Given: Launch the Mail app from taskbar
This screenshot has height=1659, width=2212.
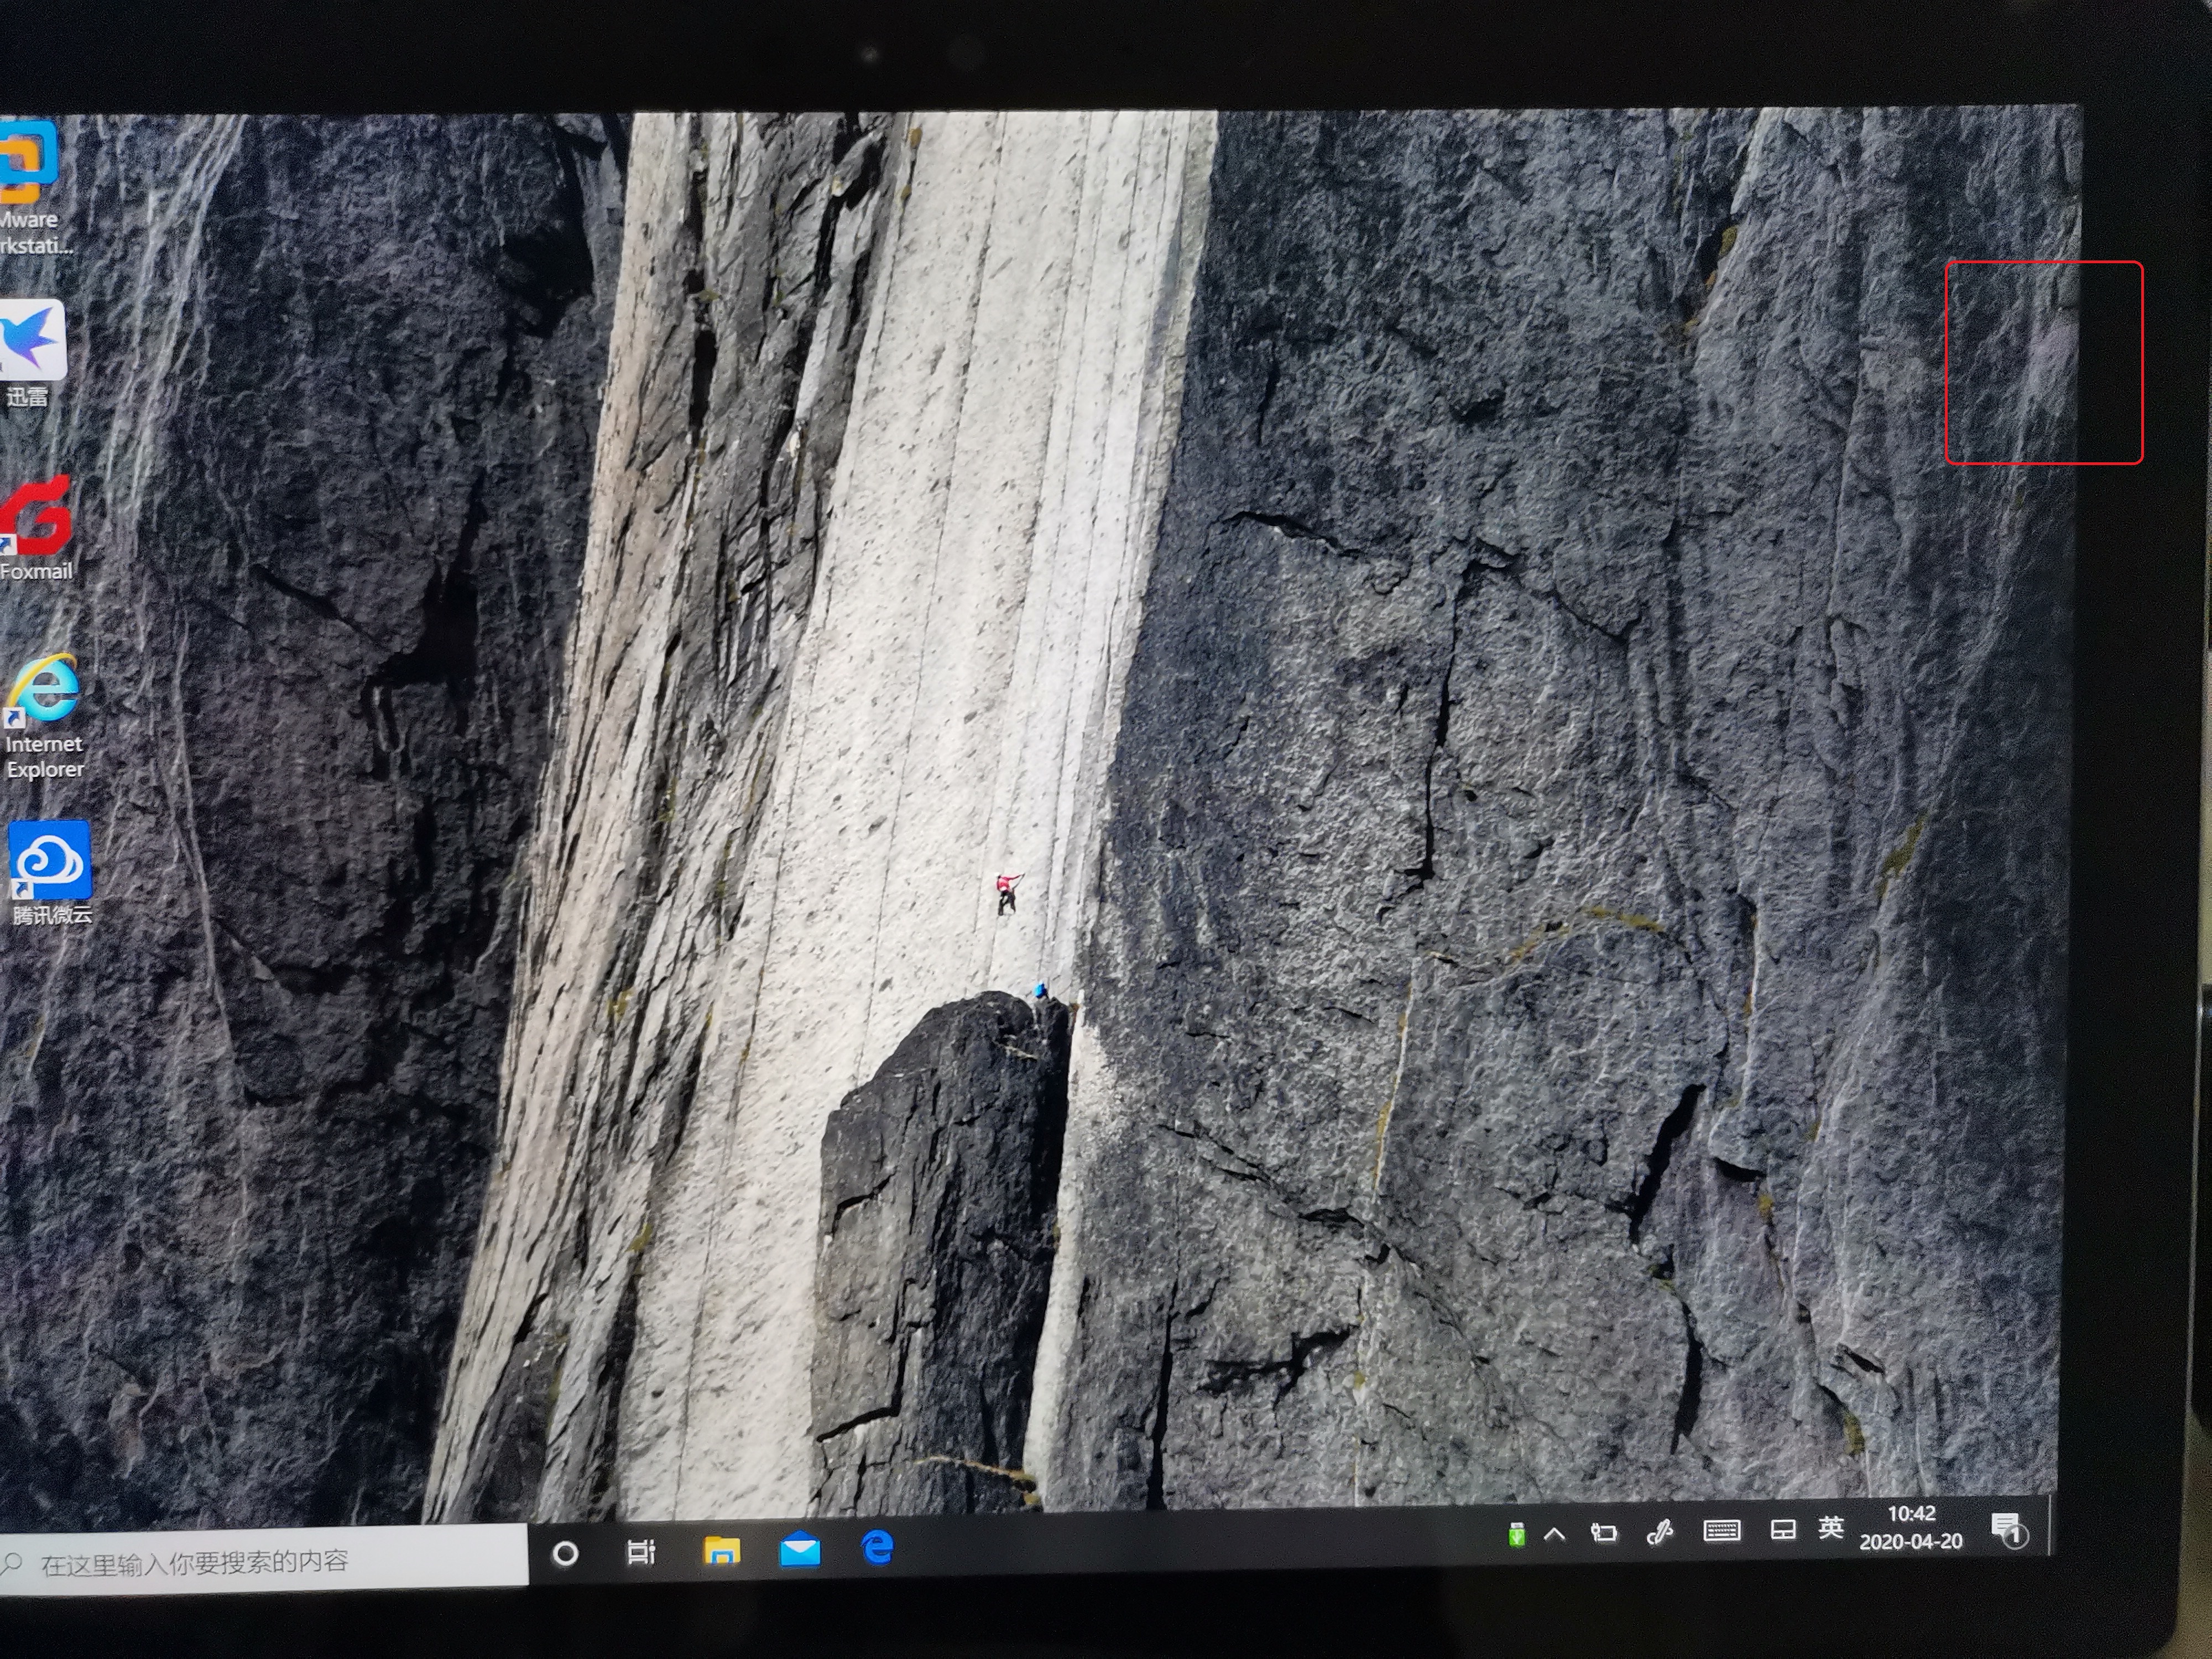Looking at the screenshot, I should click(800, 1550).
